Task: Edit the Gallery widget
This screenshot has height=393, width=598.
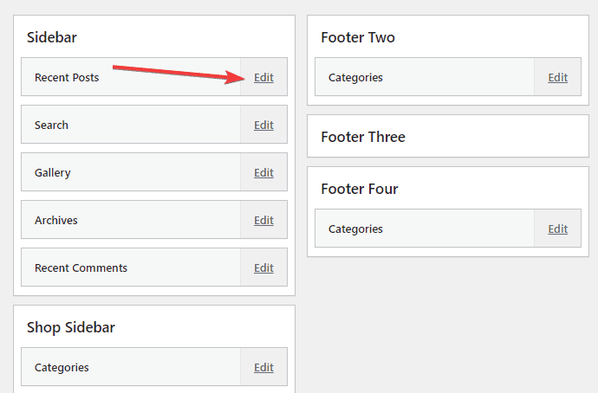Action: click(x=263, y=173)
